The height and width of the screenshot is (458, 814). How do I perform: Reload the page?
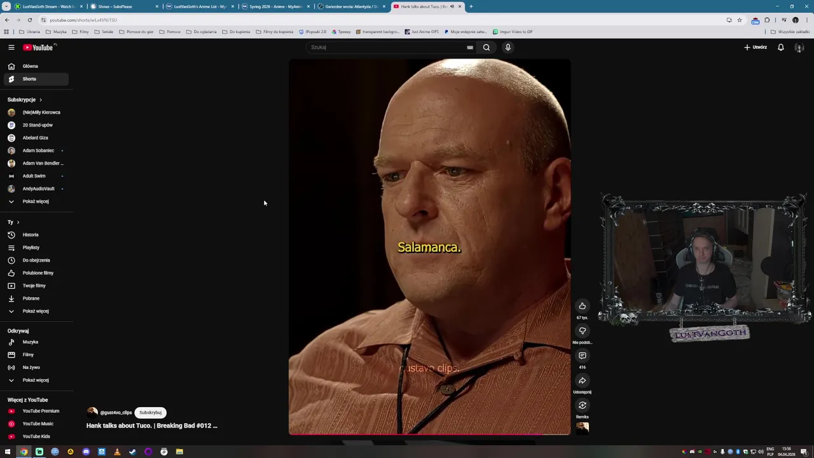click(x=29, y=20)
